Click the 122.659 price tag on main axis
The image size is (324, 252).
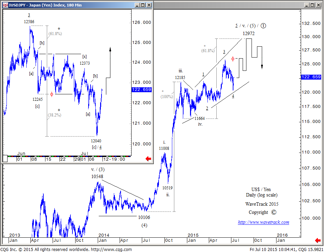pyautogui.click(x=311, y=77)
